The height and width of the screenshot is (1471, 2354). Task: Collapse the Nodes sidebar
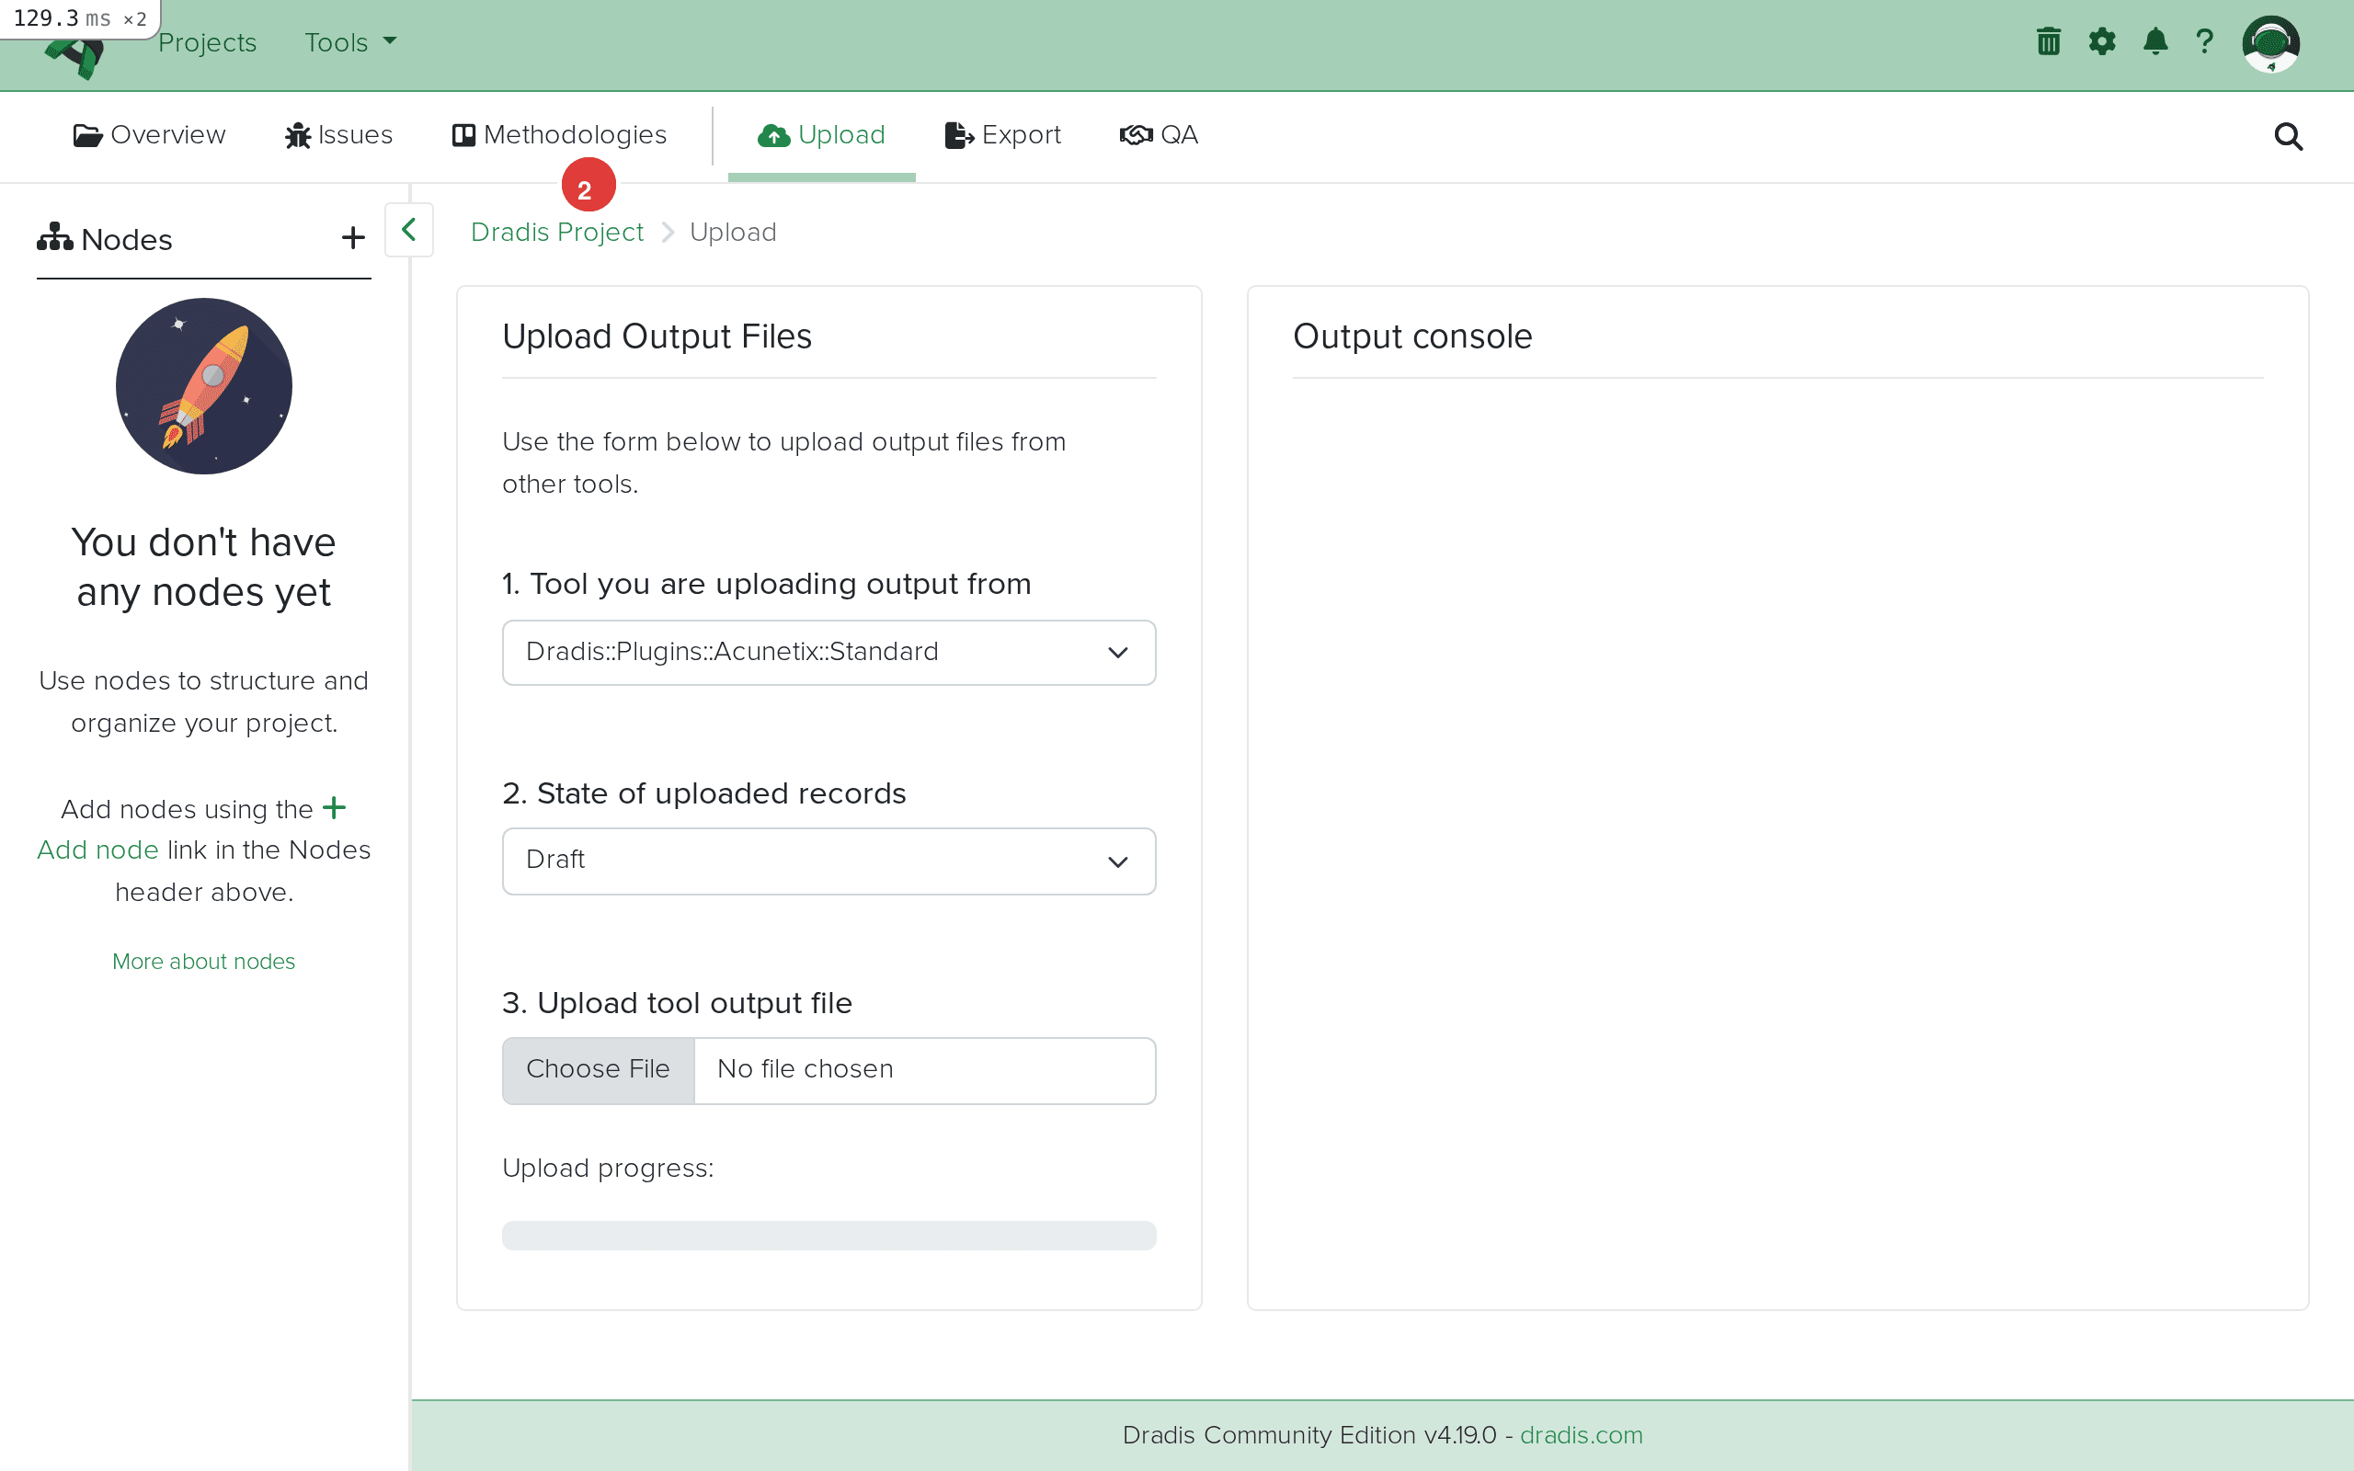408,230
